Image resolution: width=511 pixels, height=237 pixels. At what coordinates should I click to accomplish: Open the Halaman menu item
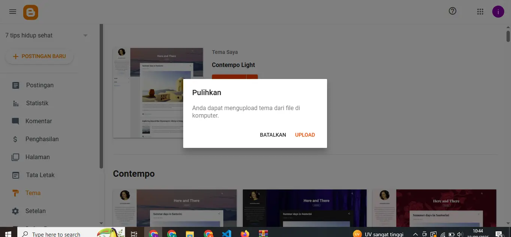[37, 157]
